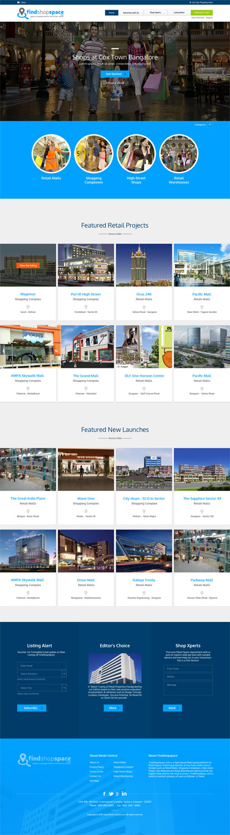Select the first hero carousel dot indicator
The height and width of the screenshot is (835, 230).
coord(111,100)
